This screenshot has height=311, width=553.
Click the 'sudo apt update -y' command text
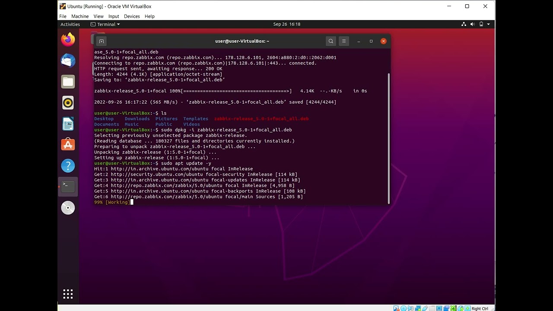[x=186, y=163]
